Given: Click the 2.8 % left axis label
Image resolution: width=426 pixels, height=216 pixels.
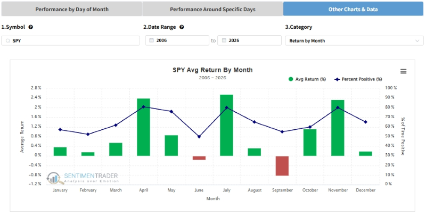Looking at the screenshot, I should [36, 88].
